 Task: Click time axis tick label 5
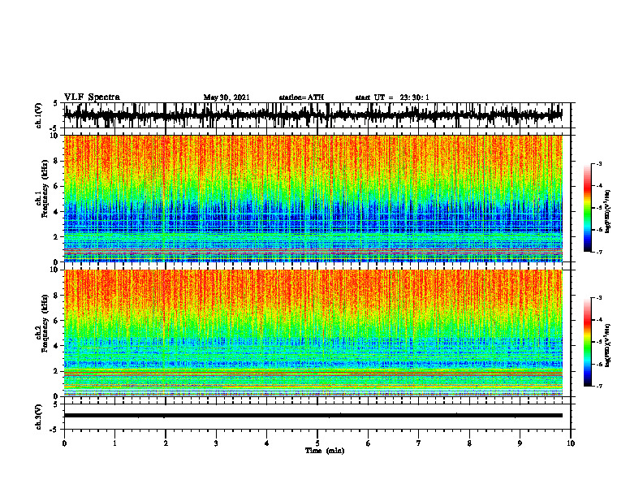(x=317, y=443)
